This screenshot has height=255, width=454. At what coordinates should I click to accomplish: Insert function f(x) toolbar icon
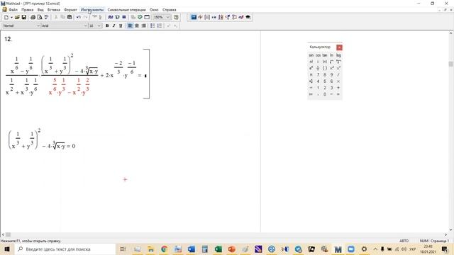[111, 17]
